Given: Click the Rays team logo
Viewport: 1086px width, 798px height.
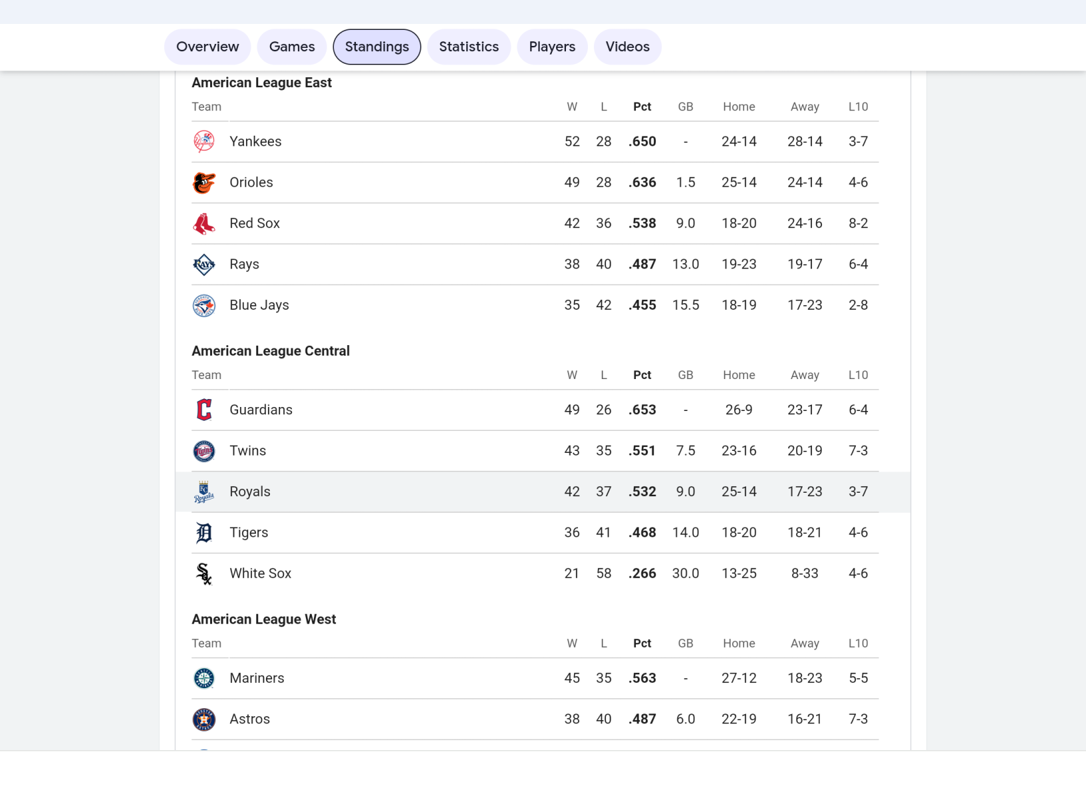Looking at the screenshot, I should tap(204, 265).
